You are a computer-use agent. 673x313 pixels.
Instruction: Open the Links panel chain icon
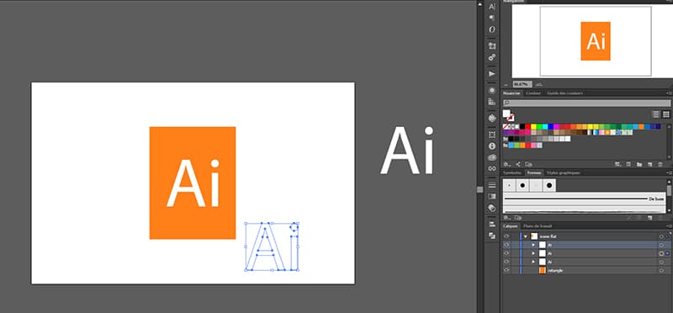pos(492,169)
